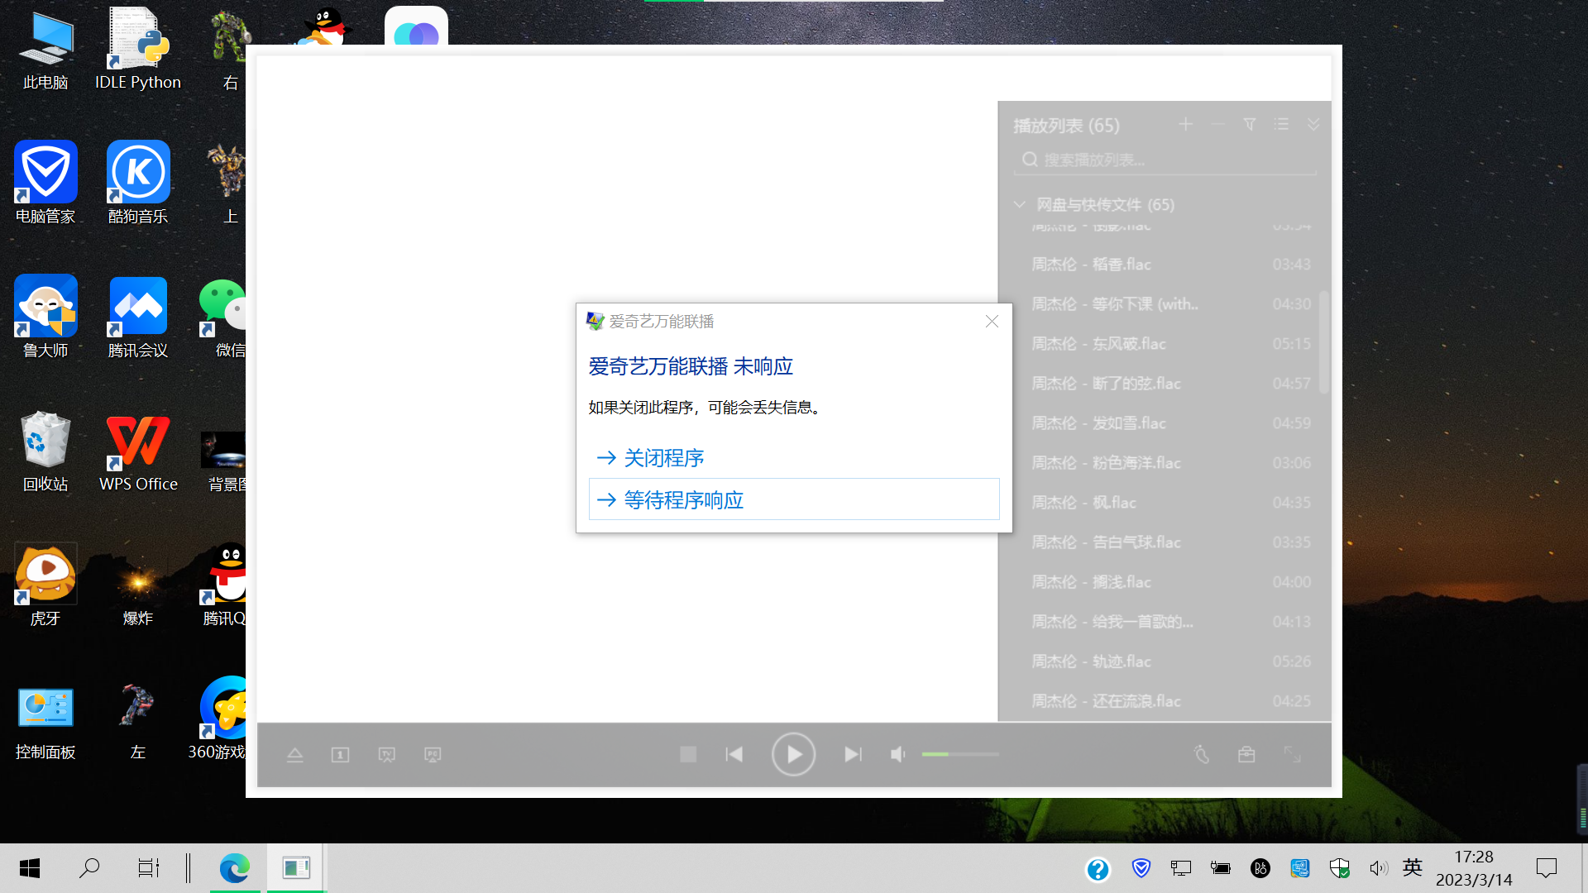The height and width of the screenshot is (893, 1588).
Task: Click the large play button in the player
Action: [793, 754]
